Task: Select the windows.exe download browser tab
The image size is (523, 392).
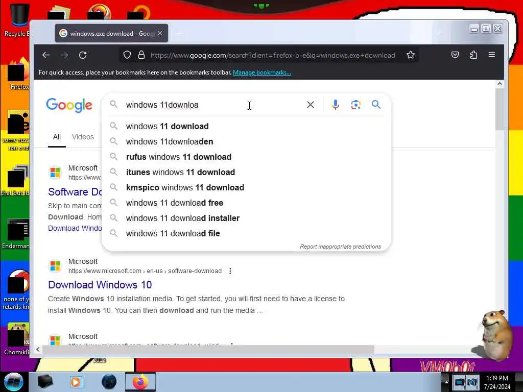Action: coord(111,33)
